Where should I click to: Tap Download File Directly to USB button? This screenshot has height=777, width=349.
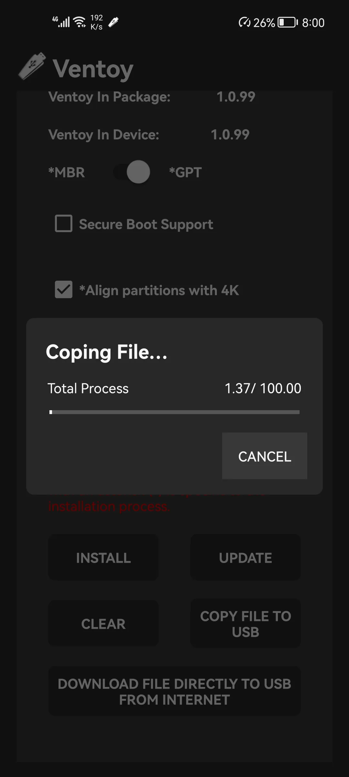click(174, 692)
